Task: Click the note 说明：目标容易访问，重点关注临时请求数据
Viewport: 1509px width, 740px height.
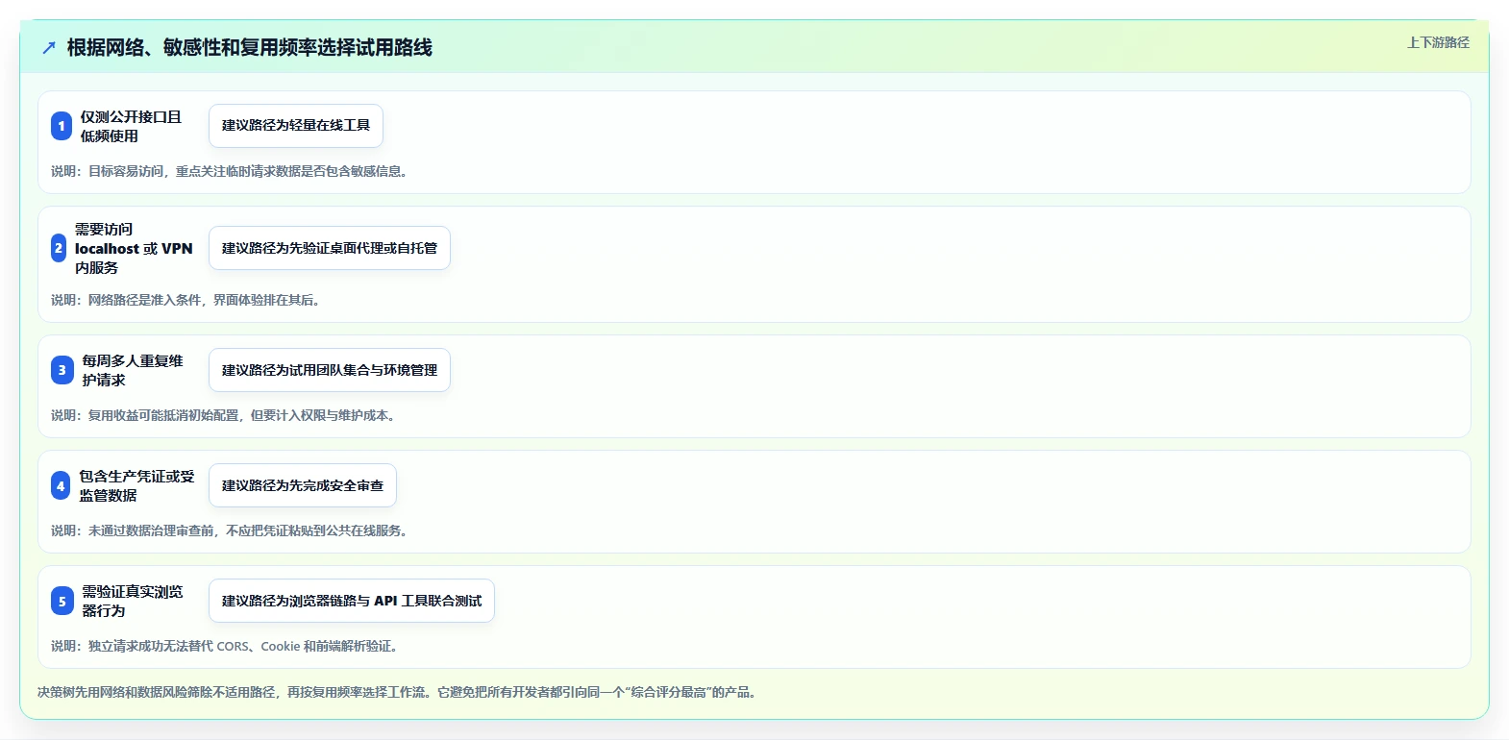Action: (232, 171)
